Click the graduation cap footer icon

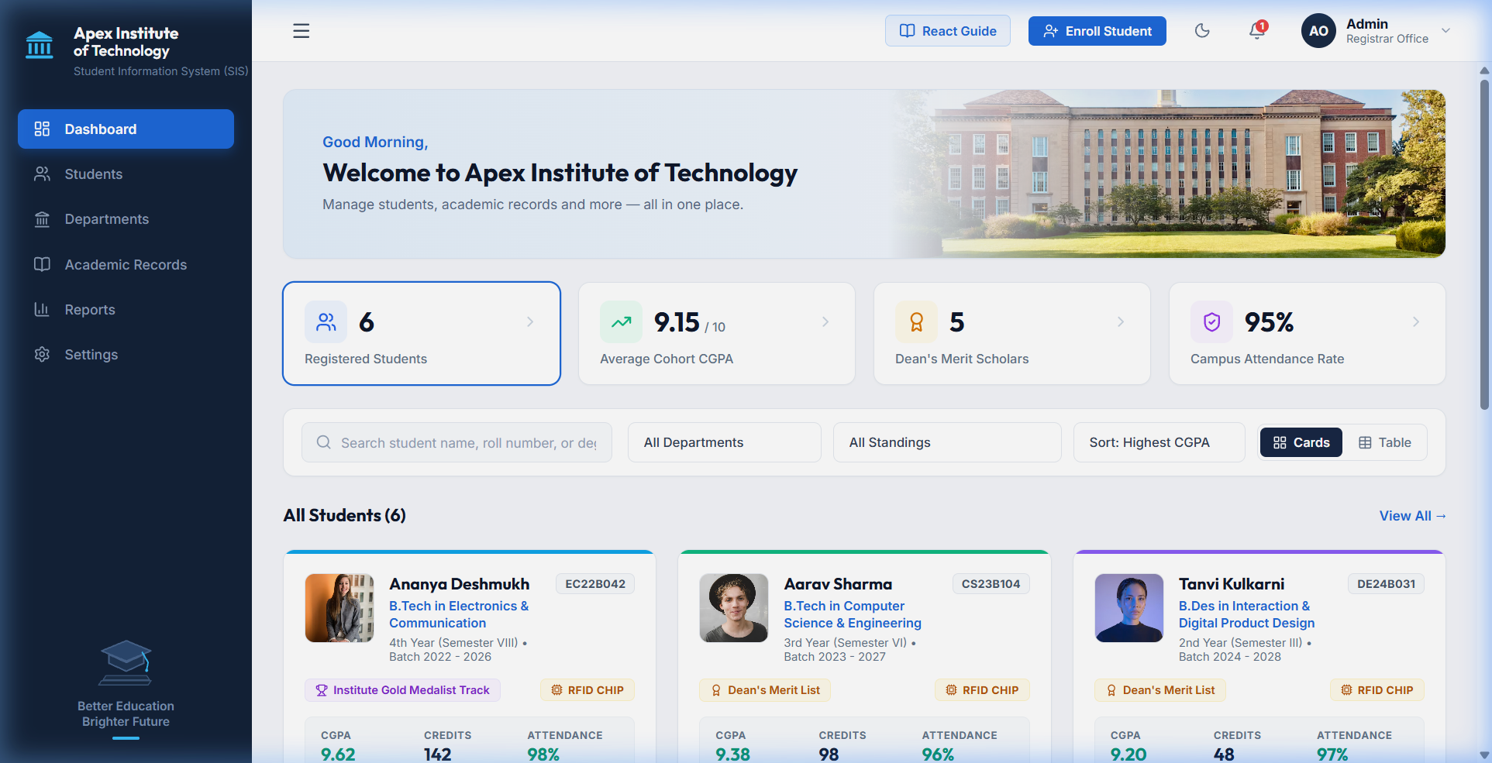click(x=126, y=663)
